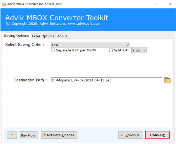Go back with the Previous button
The width and height of the screenshot is (176, 144).
[x=130, y=135]
